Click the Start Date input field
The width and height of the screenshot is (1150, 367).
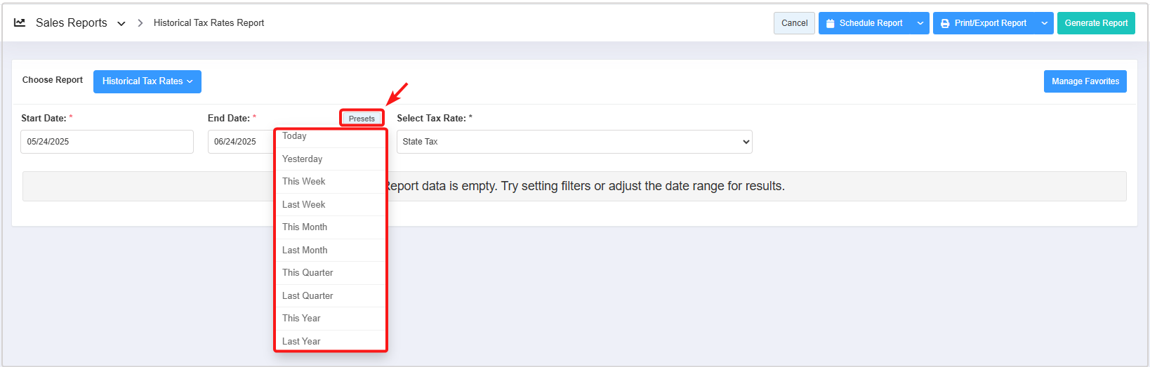point(107,142)
